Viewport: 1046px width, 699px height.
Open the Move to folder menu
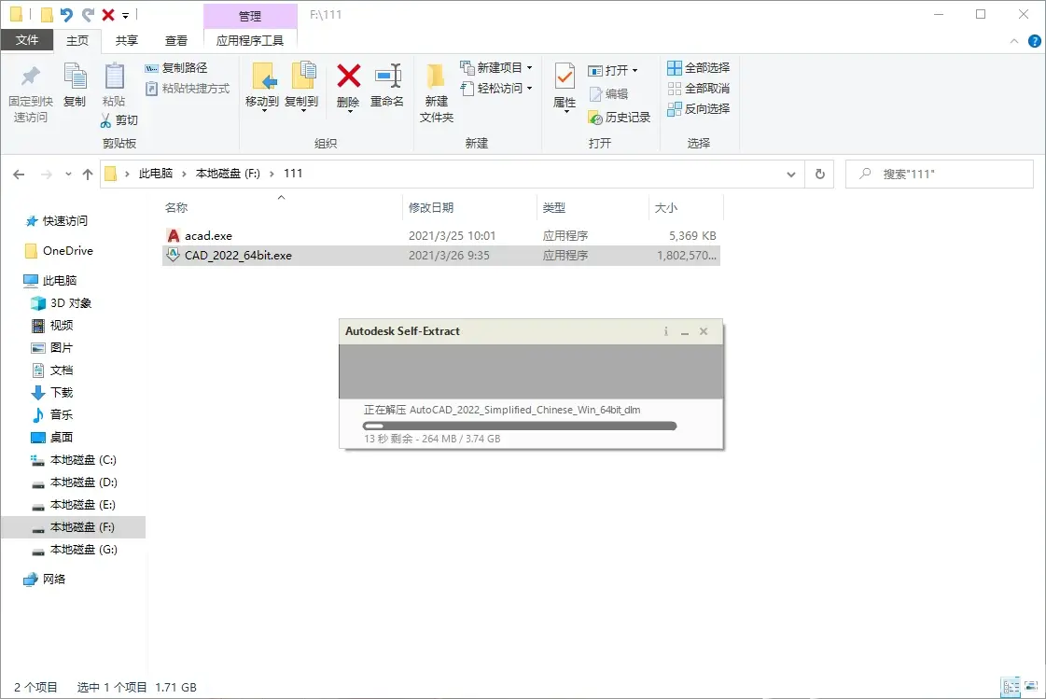(x=262, y=87)
